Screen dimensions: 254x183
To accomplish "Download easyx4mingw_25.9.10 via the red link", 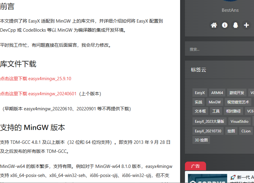I will 36,79.
